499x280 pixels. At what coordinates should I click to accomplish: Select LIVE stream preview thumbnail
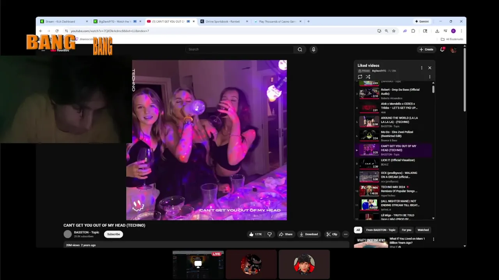[x=198, y=264]
